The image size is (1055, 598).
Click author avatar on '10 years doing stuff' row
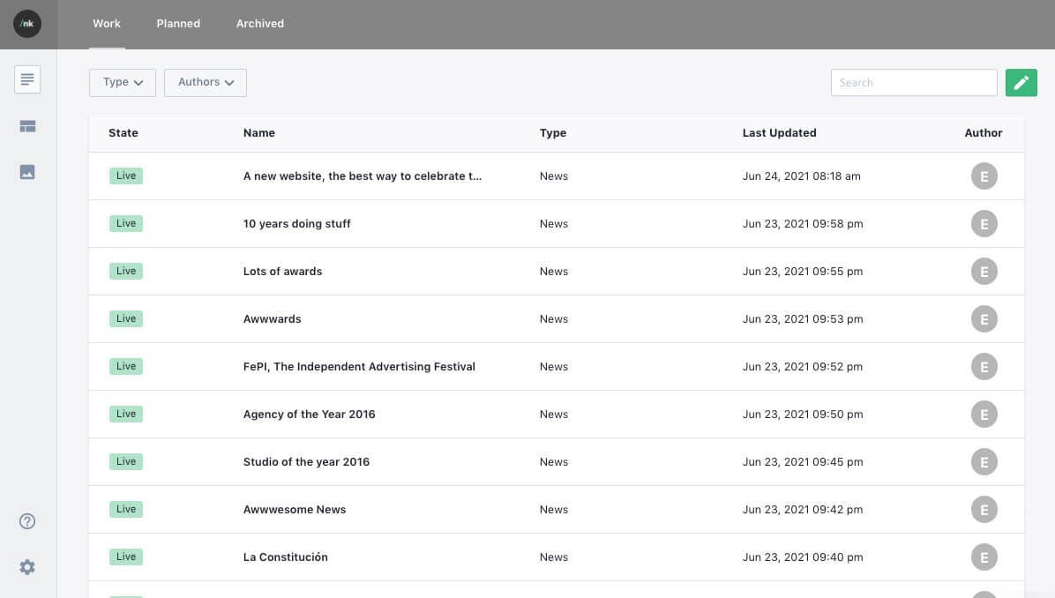click(984, 224)
